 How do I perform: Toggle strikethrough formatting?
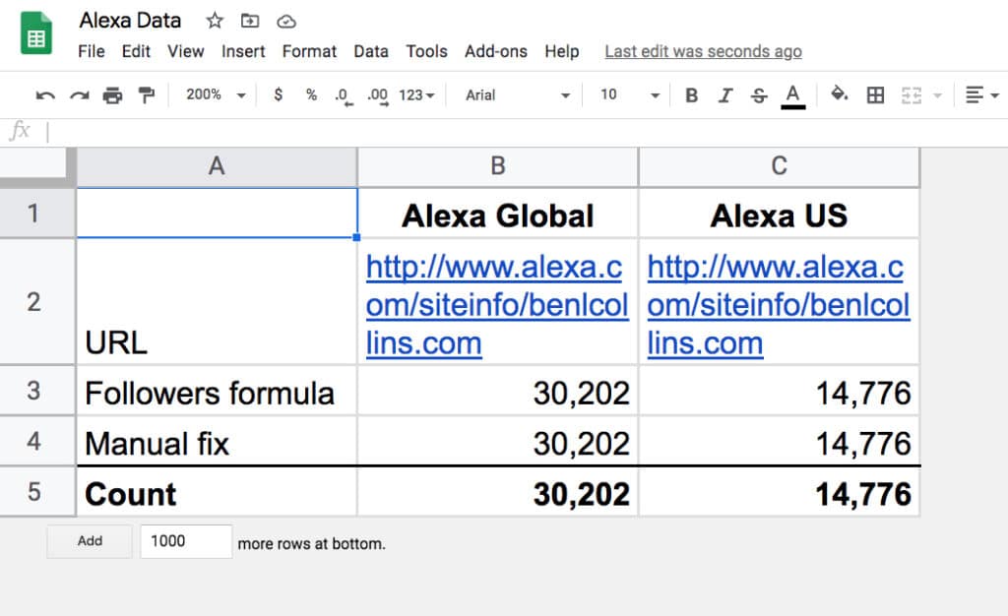click(x=759, y=95)
